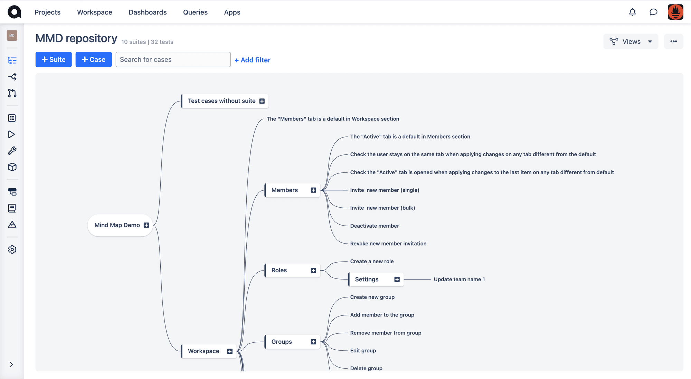Open the Projects menu
Image resolution: width=691 pixels, height=379 pixels.
(x=47, y=12)
